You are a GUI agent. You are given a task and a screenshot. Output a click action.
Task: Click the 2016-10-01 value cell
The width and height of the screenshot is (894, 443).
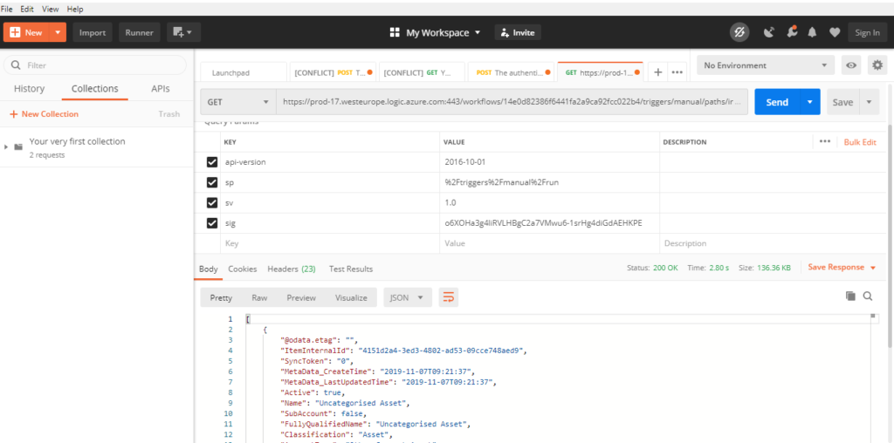pyautogui.click(x=549, y=162)
